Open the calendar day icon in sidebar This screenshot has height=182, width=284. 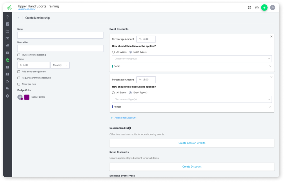(7, 39)
